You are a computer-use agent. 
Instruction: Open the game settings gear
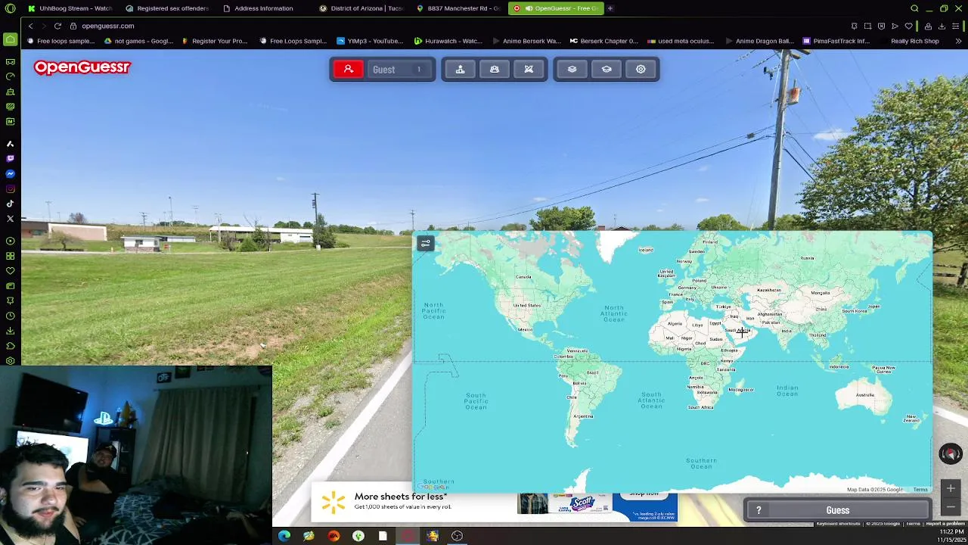(x=641, y=70)
